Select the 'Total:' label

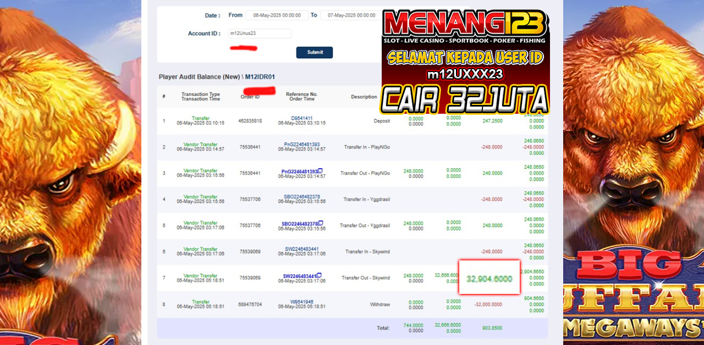point(383,328)
